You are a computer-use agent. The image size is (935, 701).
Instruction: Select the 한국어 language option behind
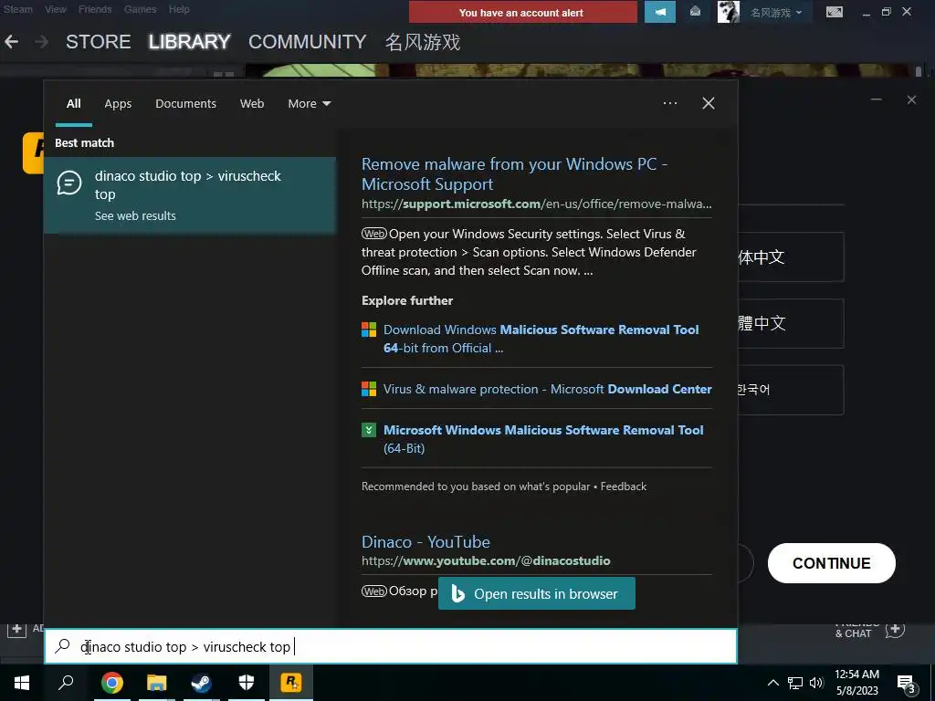tap(791, 390)
